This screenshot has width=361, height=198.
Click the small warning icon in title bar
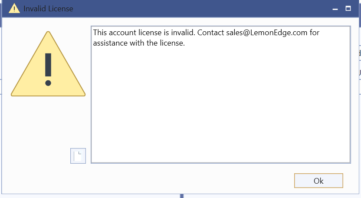[x=14, y=9]
